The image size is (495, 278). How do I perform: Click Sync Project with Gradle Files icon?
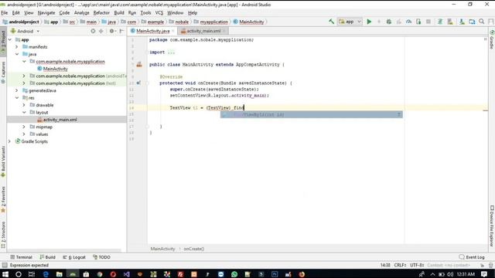(440, 22)
